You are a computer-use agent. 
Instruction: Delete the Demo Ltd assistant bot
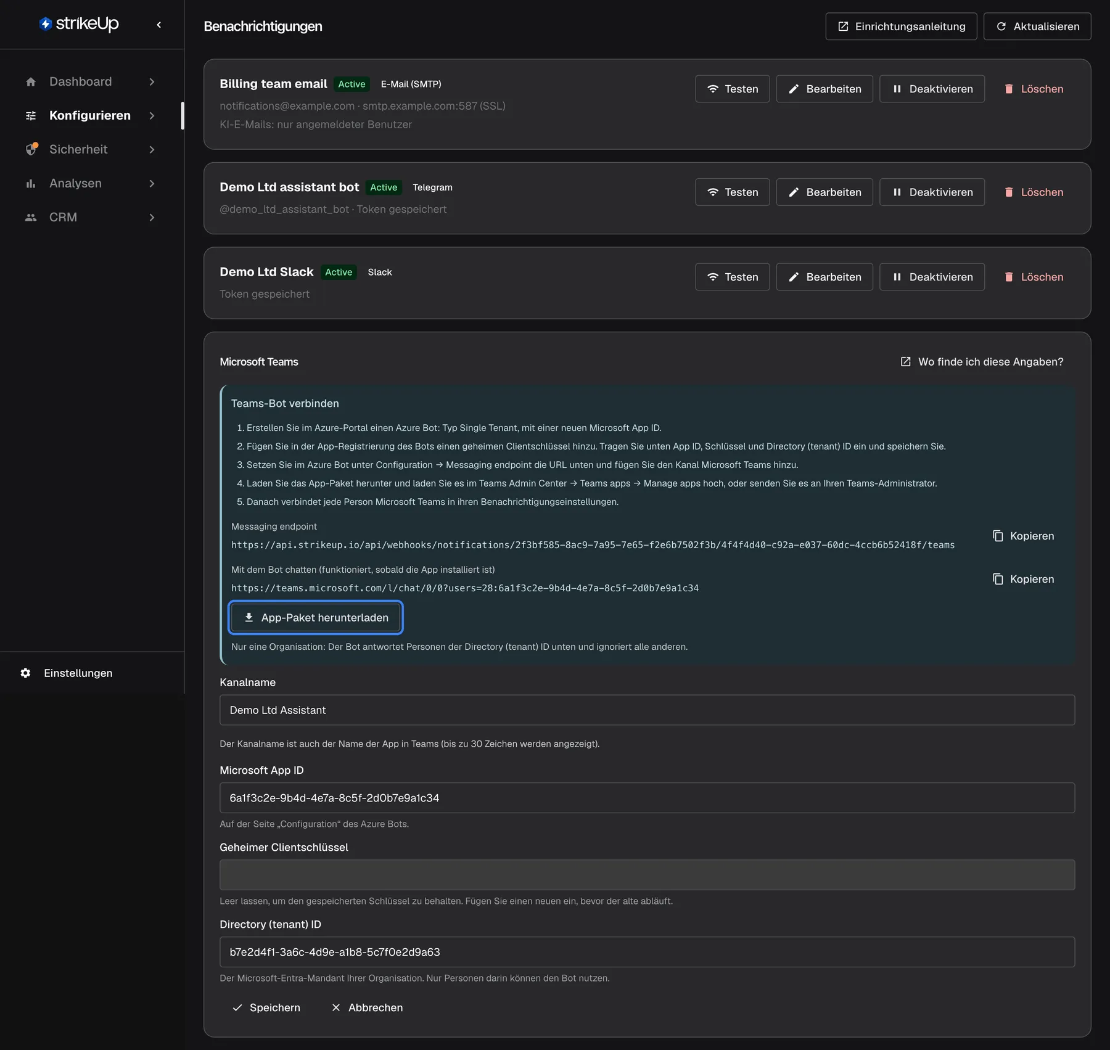(1033, 192)
